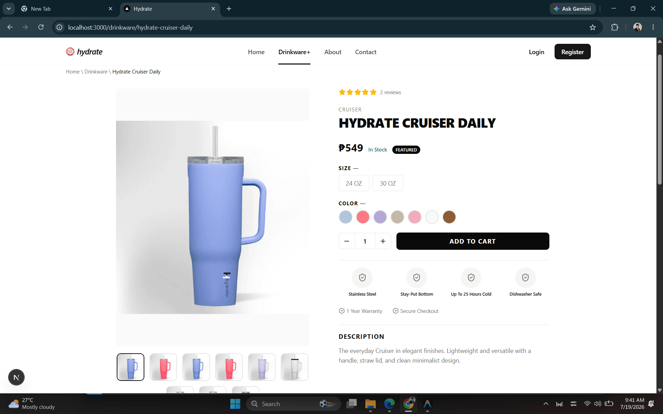
Task: Choose the light blue color swatch
Action: point(346,217)
